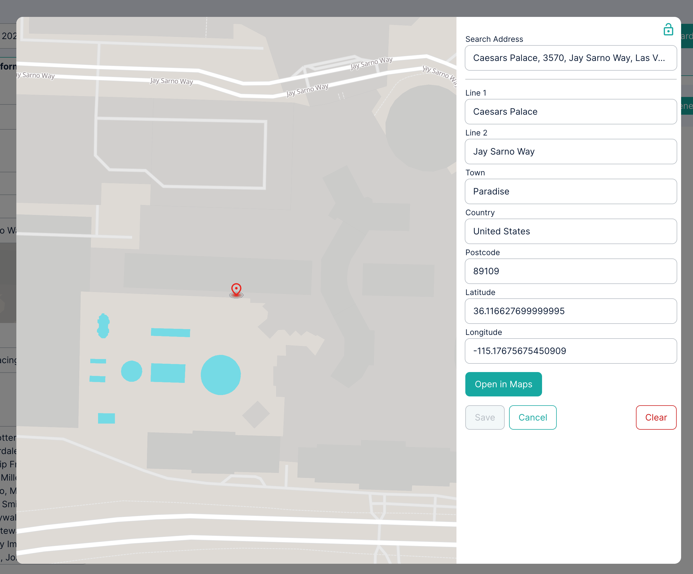
Task: Click the Longitude input field
Action: [571, 351]
